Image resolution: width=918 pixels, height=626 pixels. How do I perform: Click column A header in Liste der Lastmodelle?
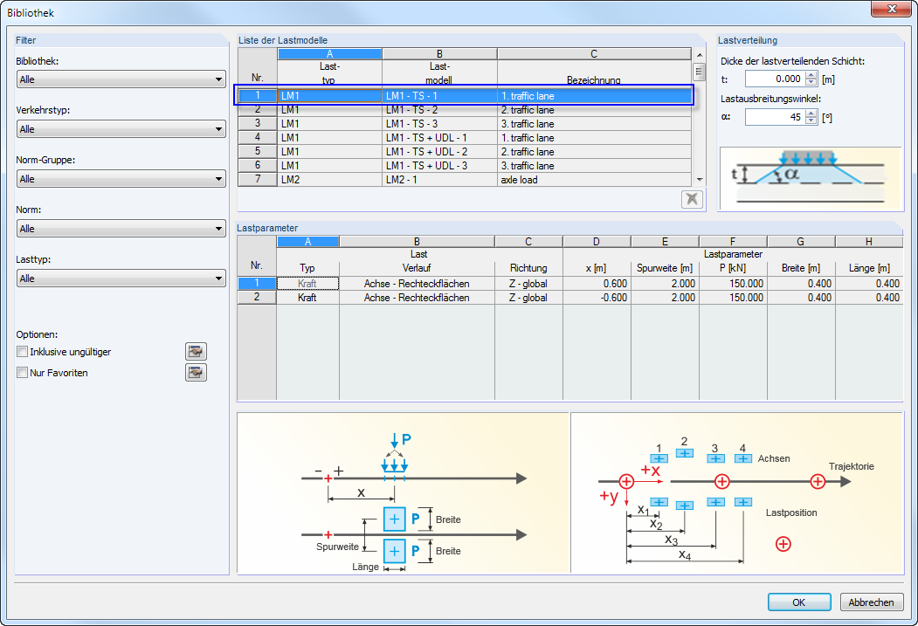click(x=329, y=54)
